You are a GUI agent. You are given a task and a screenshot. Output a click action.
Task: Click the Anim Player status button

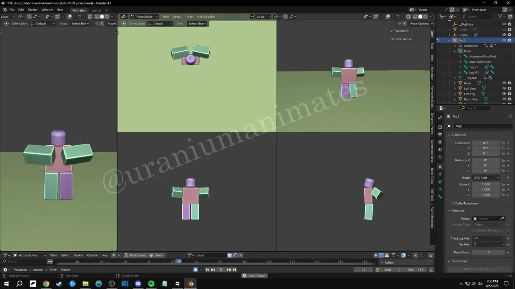click(x=254, y=276)
